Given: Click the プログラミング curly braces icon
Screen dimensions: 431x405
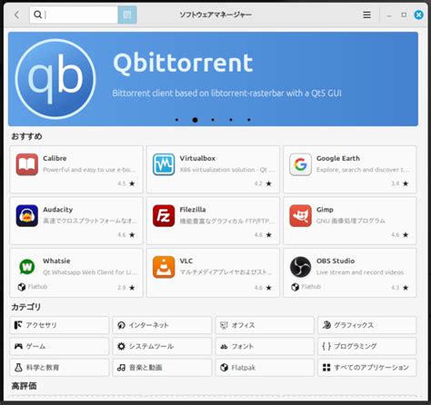Looking at the screenshot, I should click(x=326, y=346).
